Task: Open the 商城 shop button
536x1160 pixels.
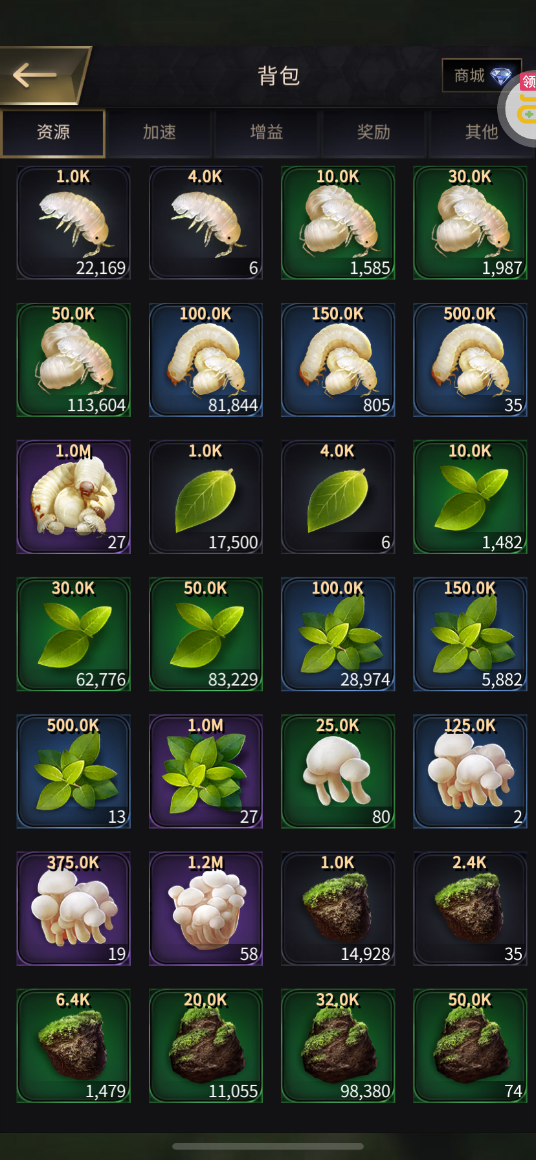Action: tap(482, 76)
